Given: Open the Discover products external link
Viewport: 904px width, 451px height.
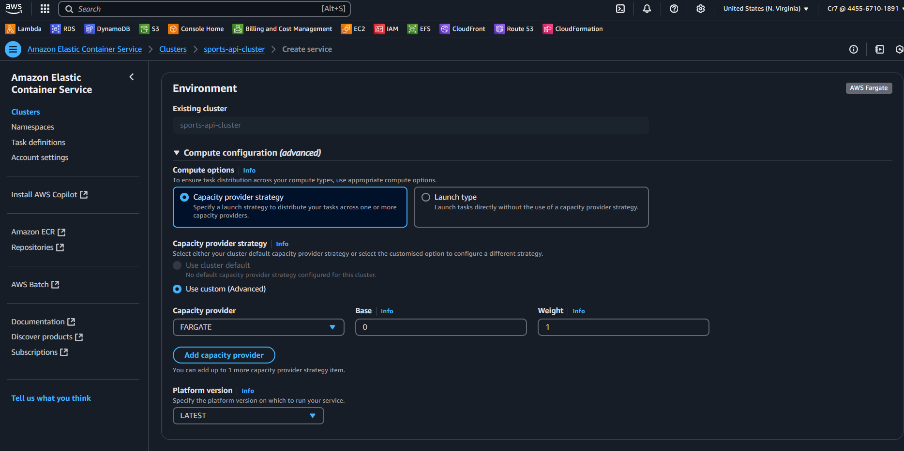Looking at the screenshot, I should tap(47, 337).
